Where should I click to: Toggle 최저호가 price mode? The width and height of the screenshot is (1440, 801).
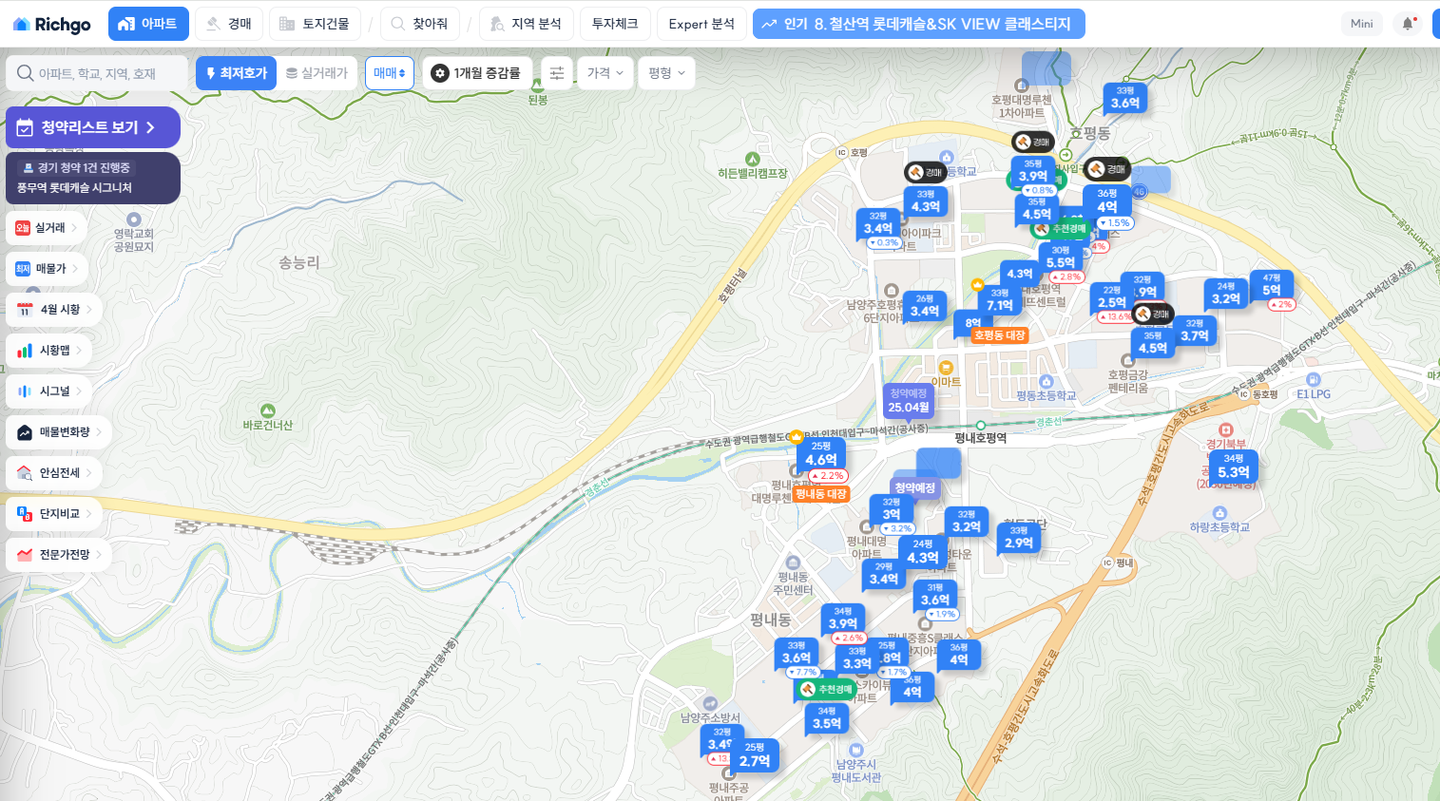click(236, 73)
